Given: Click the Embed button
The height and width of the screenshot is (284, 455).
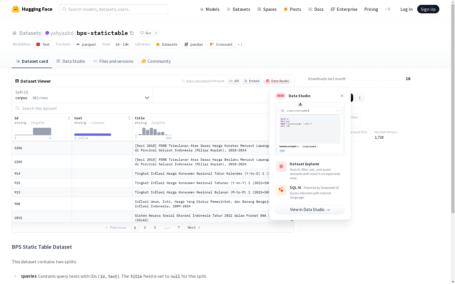Looking at the screenshot, I should 252,81.
